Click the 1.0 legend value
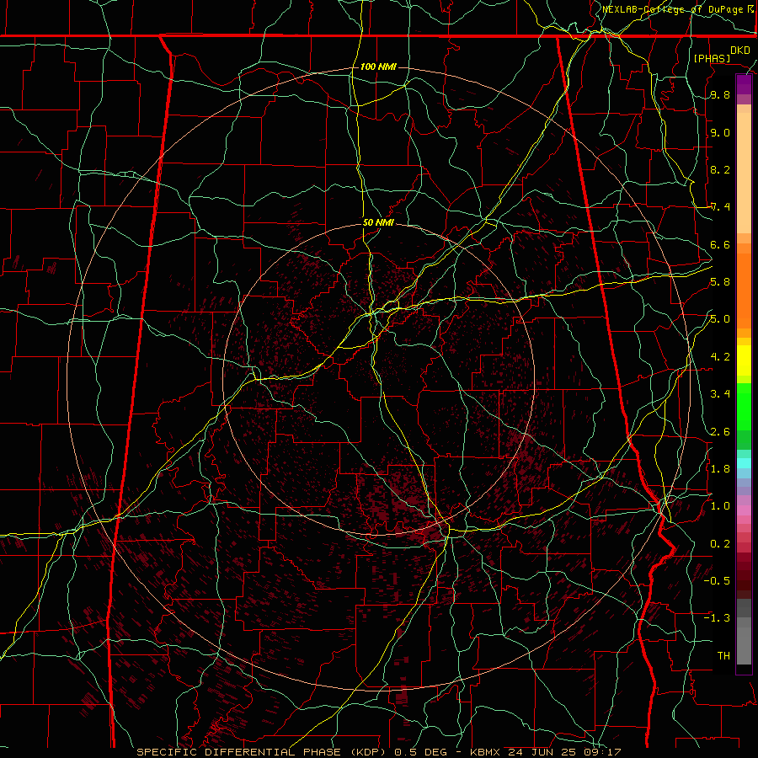Image resolution: width=758 pixels, height=758 pixels. [x=720, y=506]
